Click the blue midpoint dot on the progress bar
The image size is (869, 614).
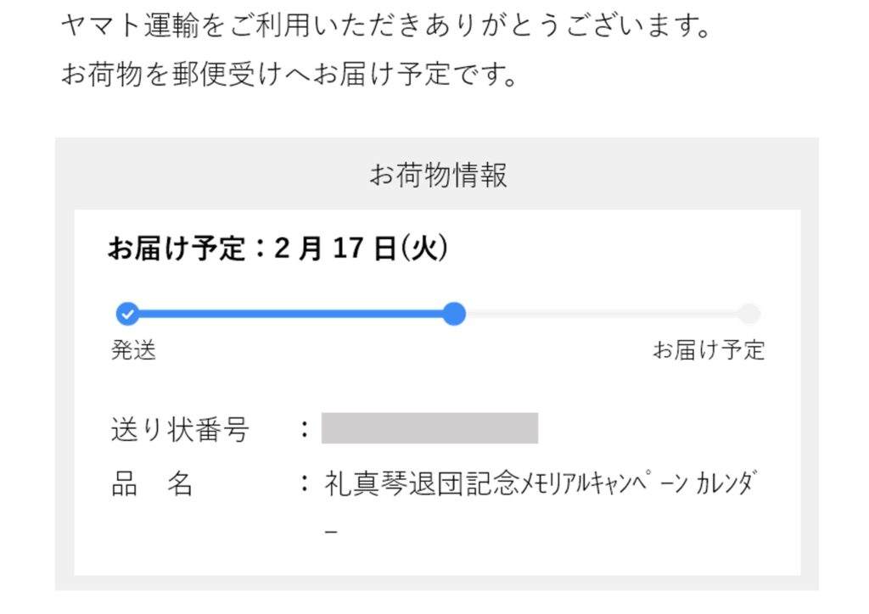tap(455, 315)
